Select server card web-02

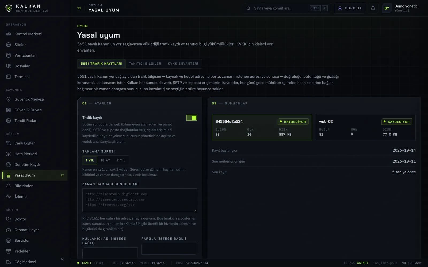pyautogui.click(x=366, y=128)
